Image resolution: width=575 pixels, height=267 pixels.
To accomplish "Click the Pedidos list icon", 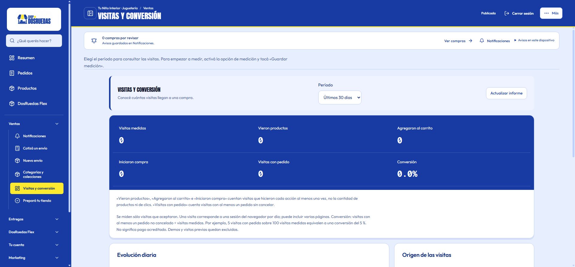I will pos(12,73).
